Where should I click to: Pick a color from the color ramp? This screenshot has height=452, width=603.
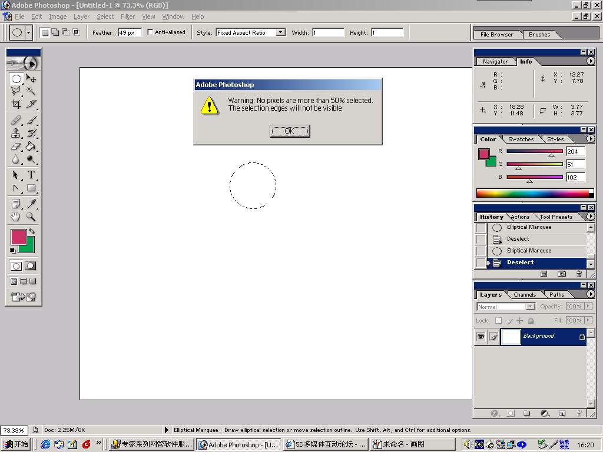(x=535, y=193)
